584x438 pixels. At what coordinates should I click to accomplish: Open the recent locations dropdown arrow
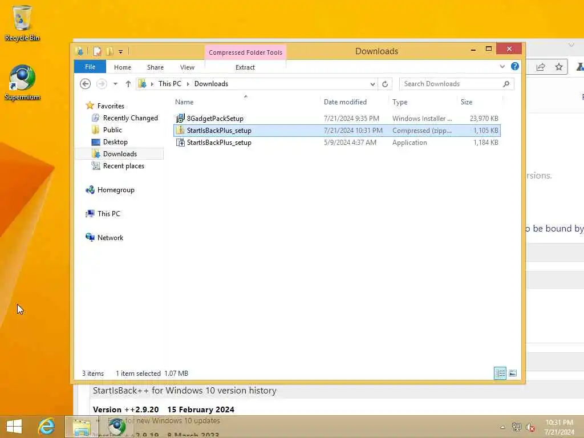(x=115, y=84)
